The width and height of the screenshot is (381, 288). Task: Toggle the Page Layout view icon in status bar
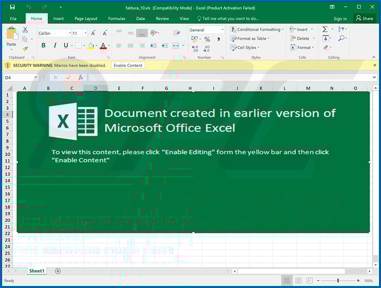(x=298, y=280)
